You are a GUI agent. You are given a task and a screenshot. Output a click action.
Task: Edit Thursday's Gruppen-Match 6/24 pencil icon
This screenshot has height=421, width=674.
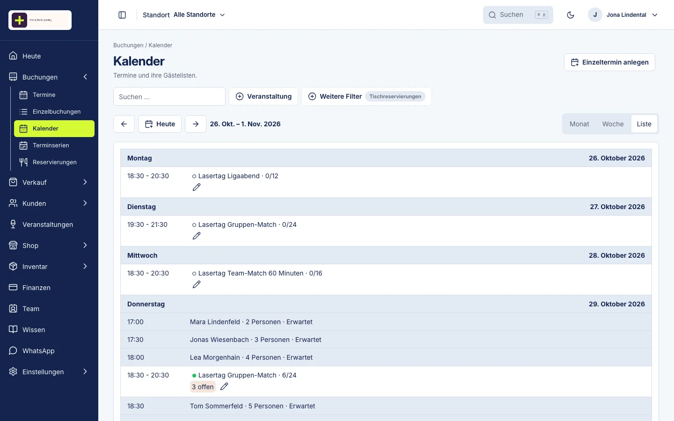click(224, 386)
